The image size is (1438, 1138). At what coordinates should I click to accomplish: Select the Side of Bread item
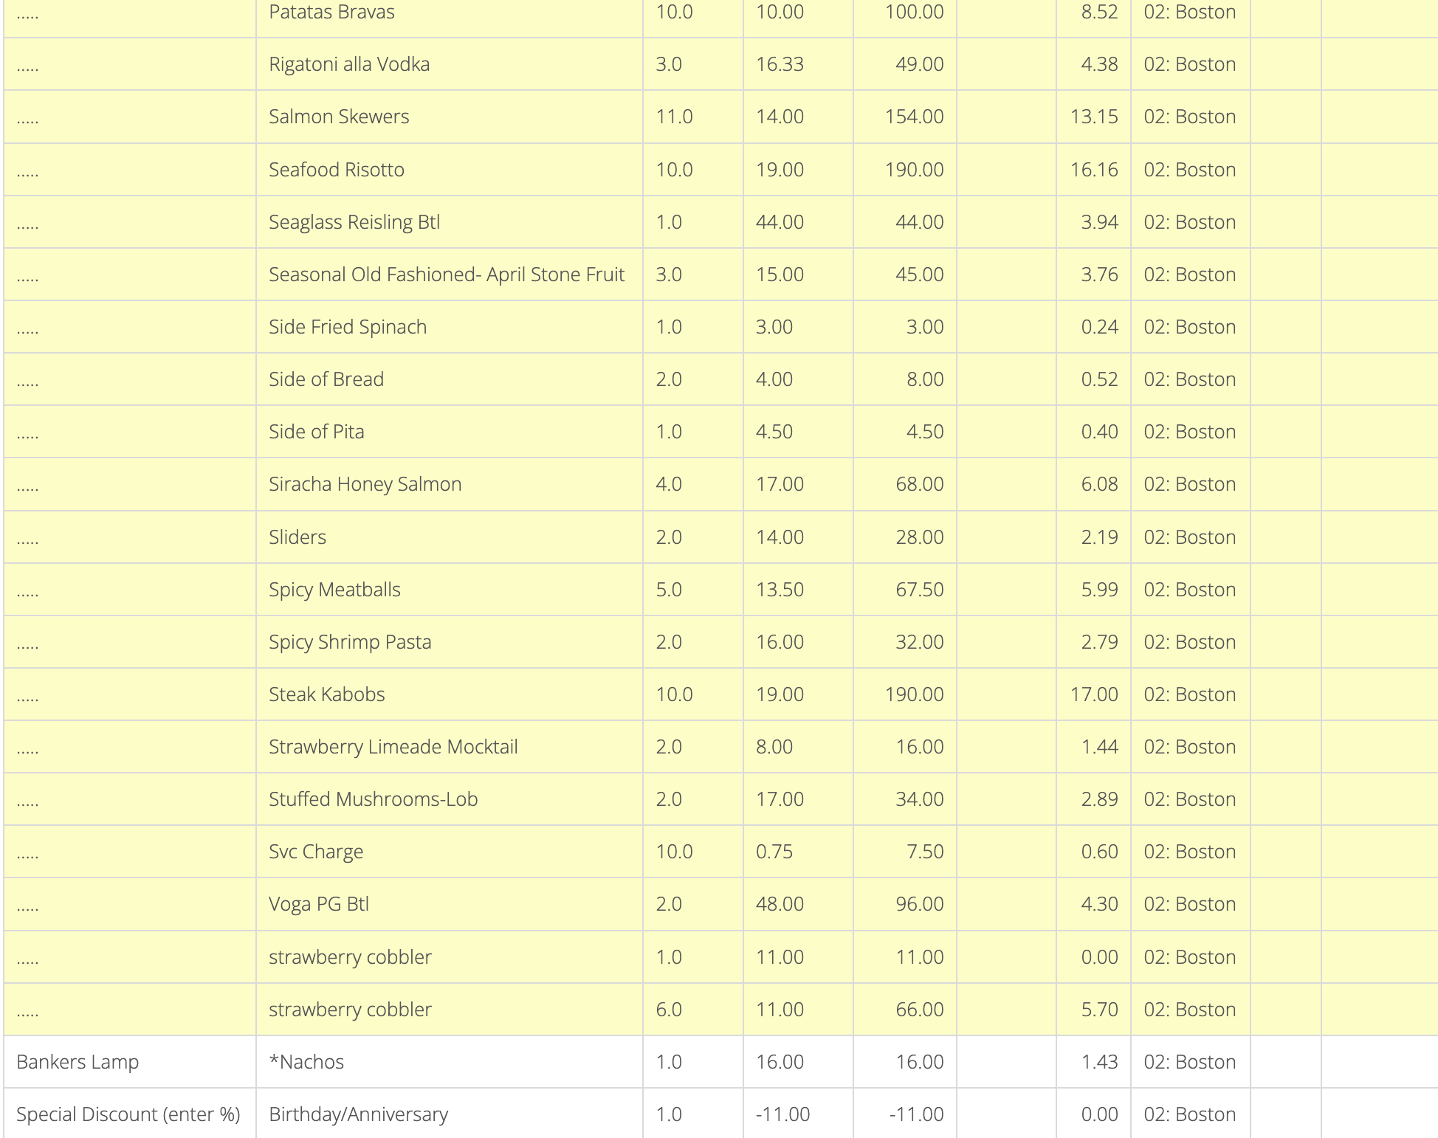point(326,379)
